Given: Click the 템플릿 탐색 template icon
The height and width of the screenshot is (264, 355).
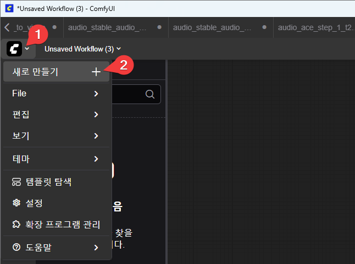Looking at the screenshot, I should [x=16, y=181].
